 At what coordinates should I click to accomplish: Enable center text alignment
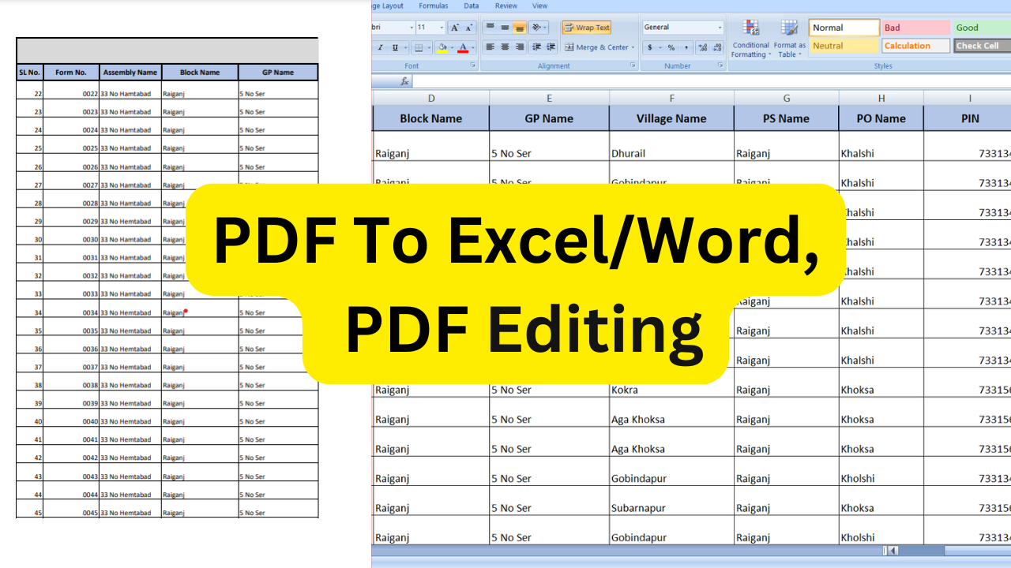pyautogui.click(x=505, y=47)
